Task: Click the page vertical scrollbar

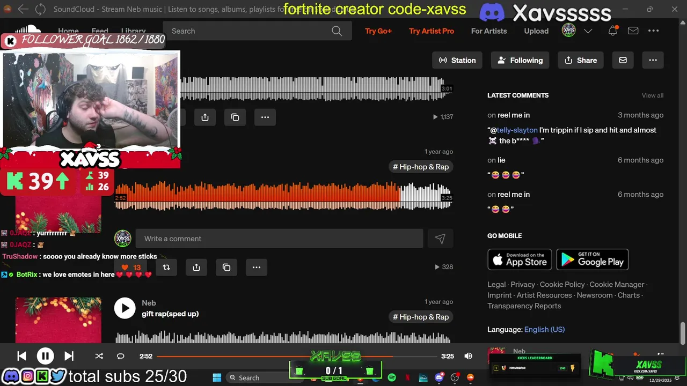Action: [683, 333]
